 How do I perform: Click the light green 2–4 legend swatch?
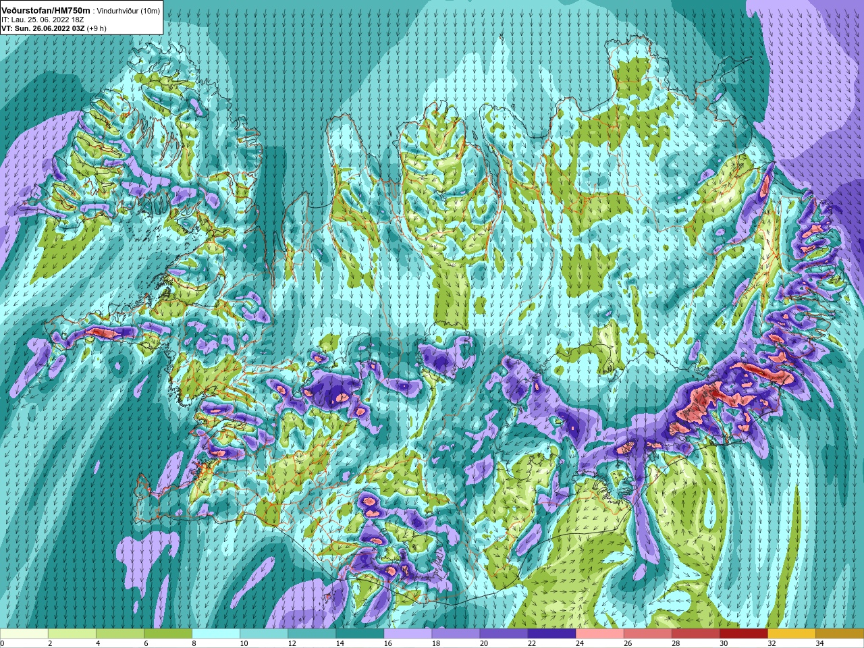pos(72,634)
